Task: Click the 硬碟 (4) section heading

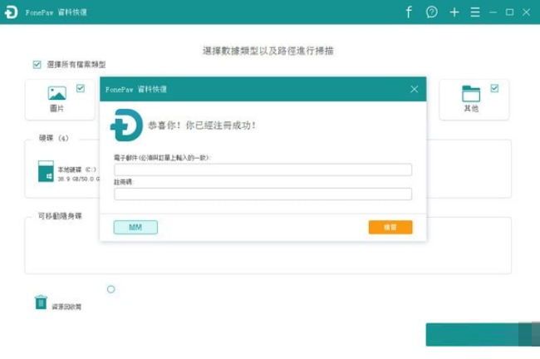Action: tap(54, 138)
